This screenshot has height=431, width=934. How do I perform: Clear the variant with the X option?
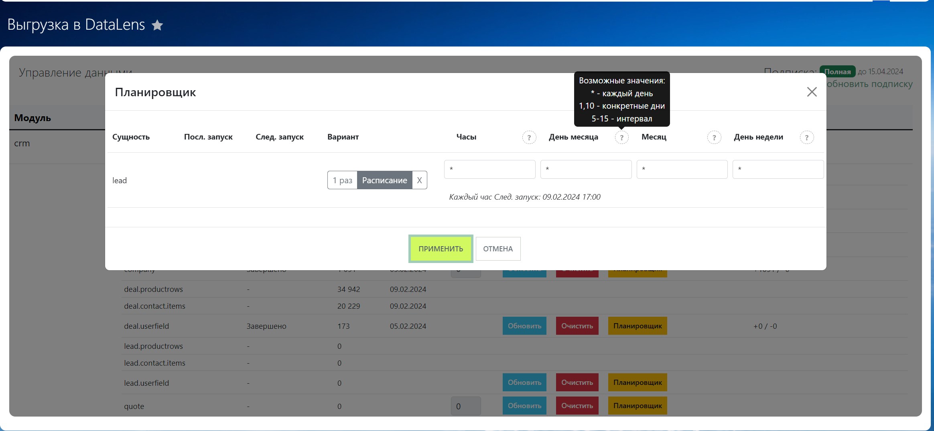pos(419,180)
